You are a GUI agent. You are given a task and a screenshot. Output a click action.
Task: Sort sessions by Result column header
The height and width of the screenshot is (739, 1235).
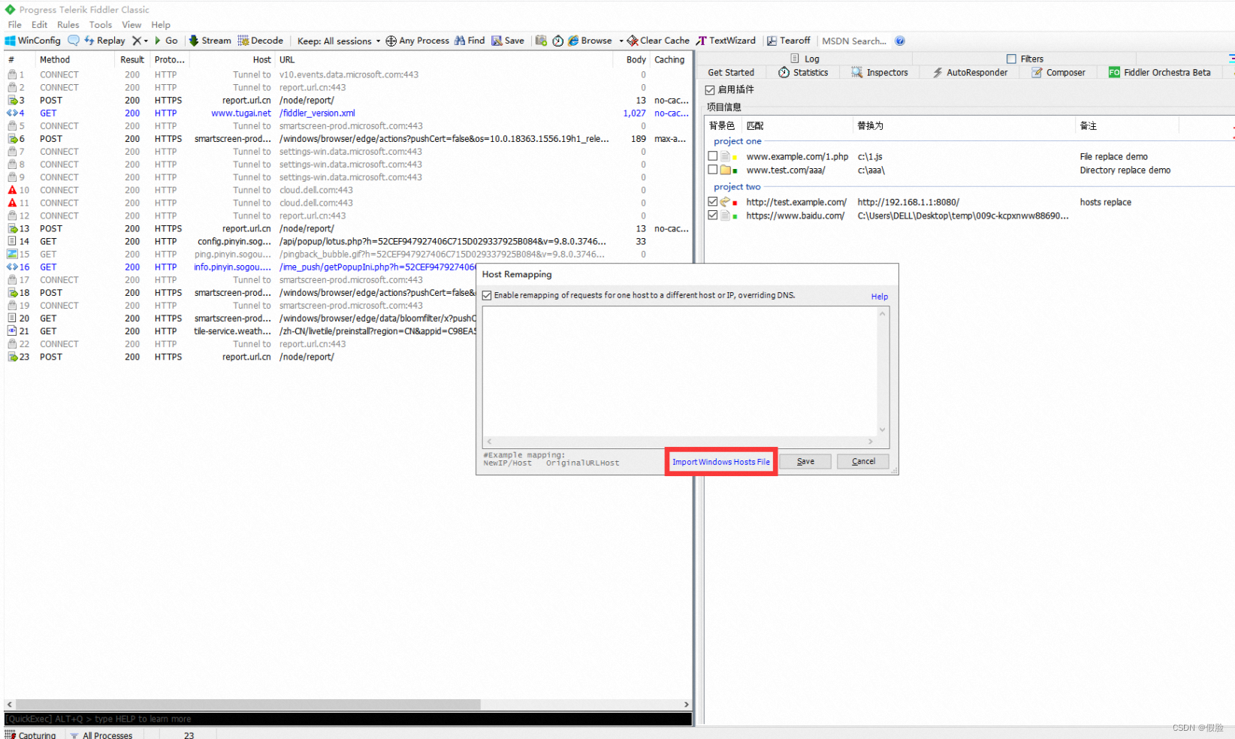coord(132,60)
